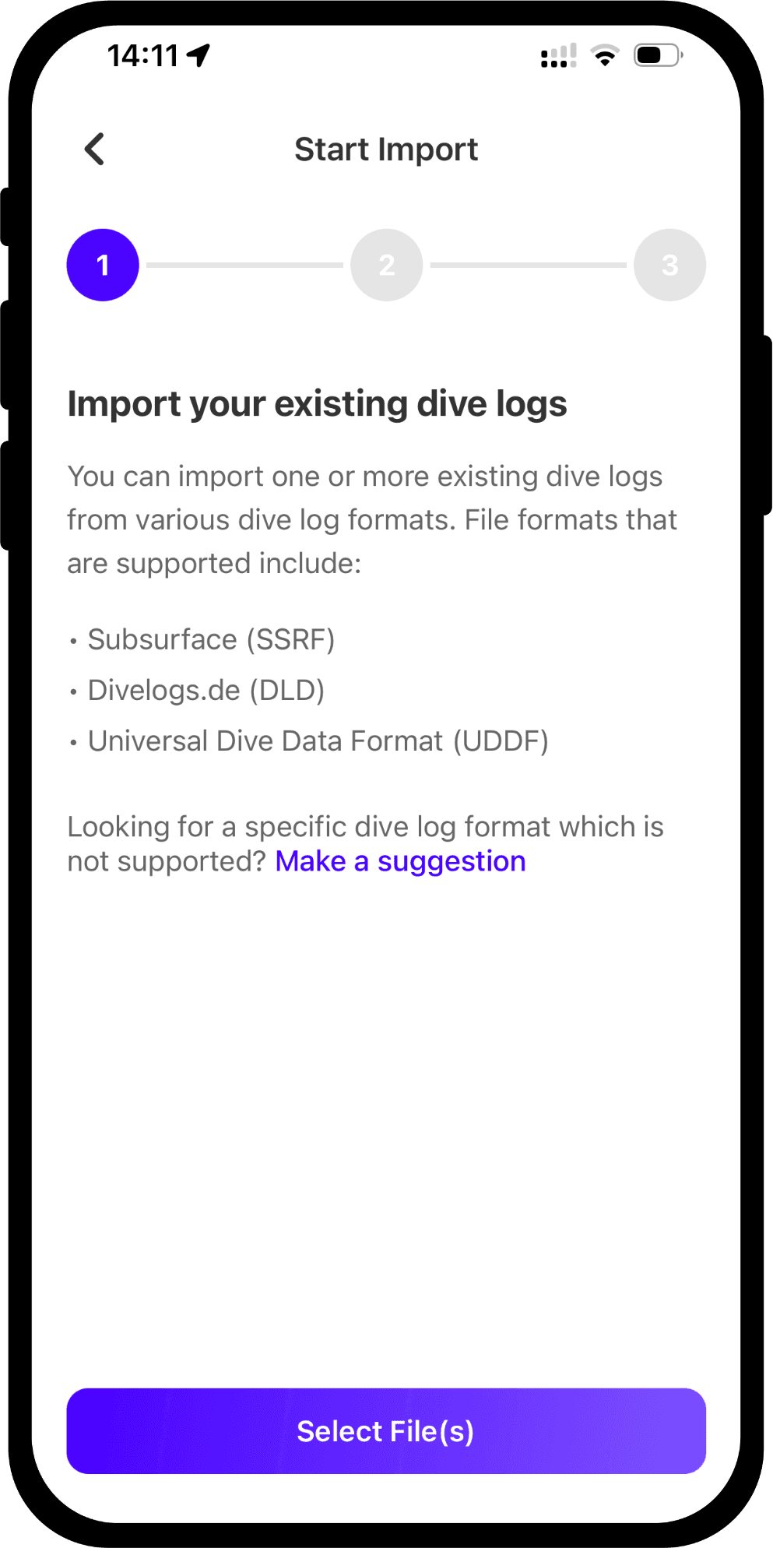The image size is (773, 1548).
Task: Tap the Import your existing dive logs heading
Action: click(318, 403)
